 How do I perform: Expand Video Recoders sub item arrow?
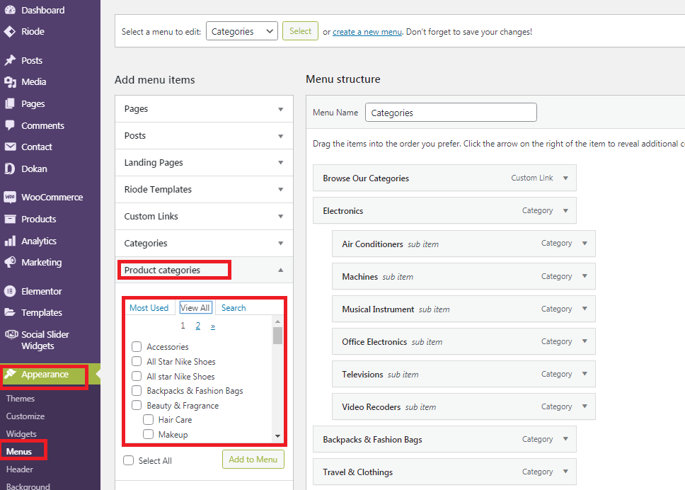(x=585, y=406)
